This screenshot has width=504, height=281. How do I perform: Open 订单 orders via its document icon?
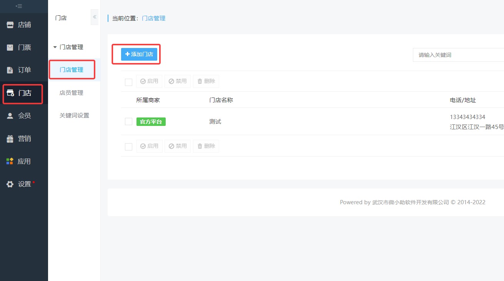point(10,70)
